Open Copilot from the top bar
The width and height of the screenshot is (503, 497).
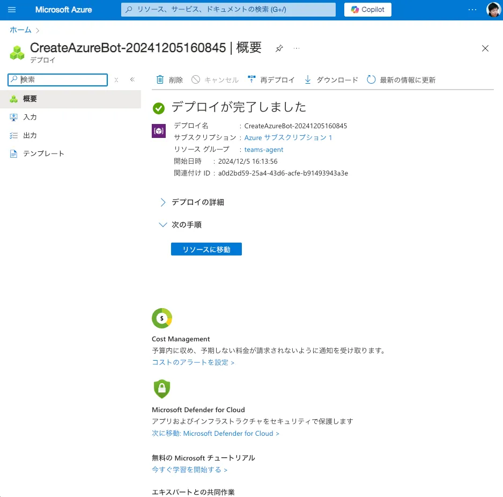coord(368,10)
